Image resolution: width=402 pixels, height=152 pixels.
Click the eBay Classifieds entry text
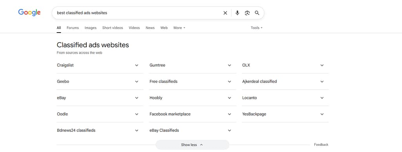[164, 130]
